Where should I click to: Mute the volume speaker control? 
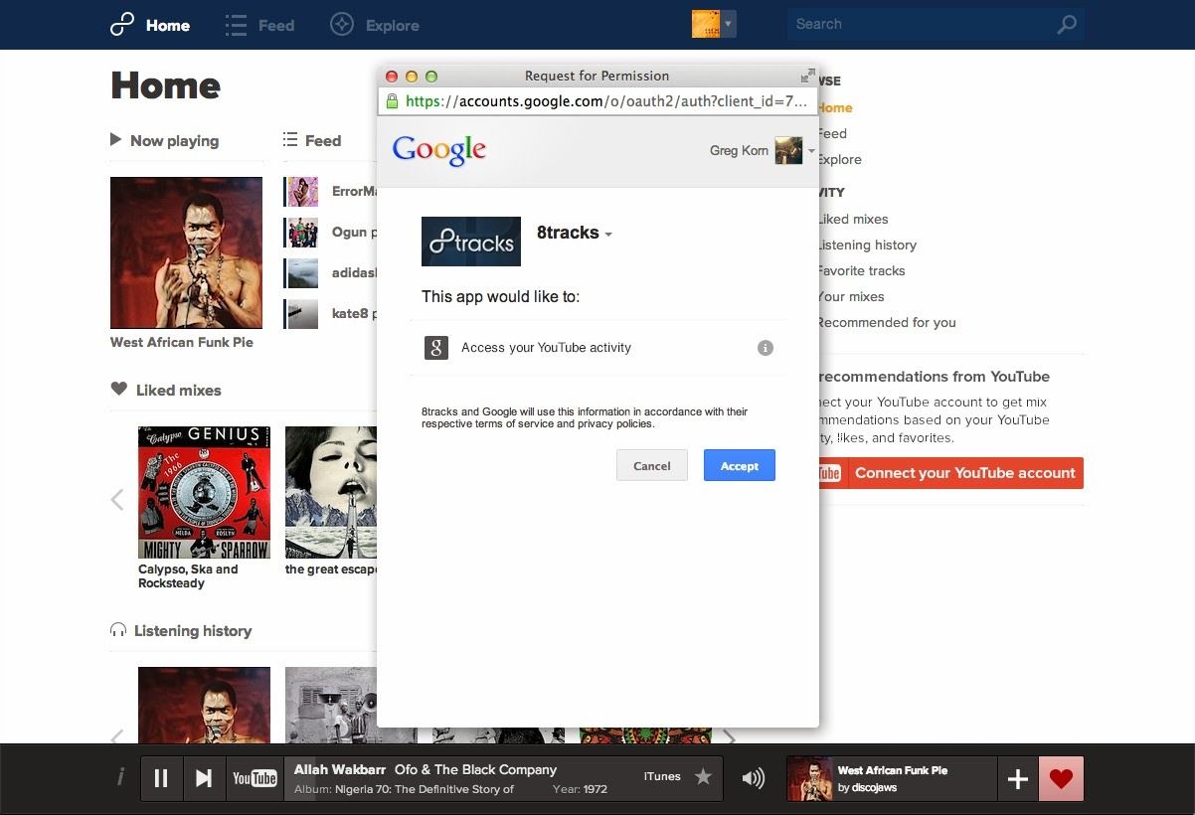click(753, 778)
